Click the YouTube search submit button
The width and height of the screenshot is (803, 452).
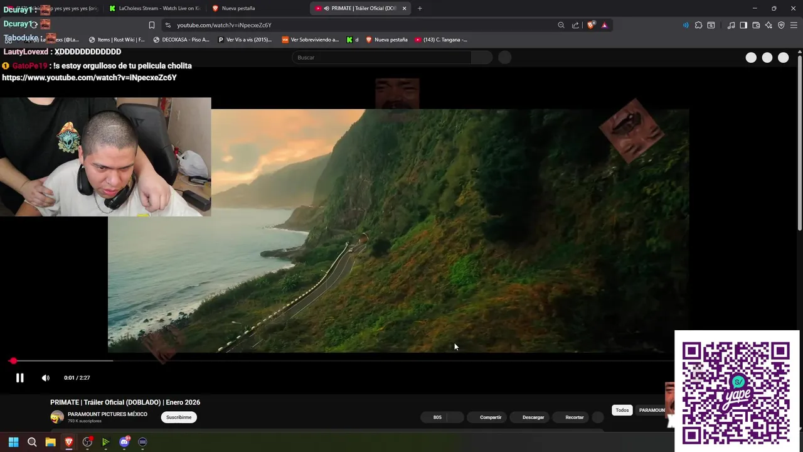point(482,57)
